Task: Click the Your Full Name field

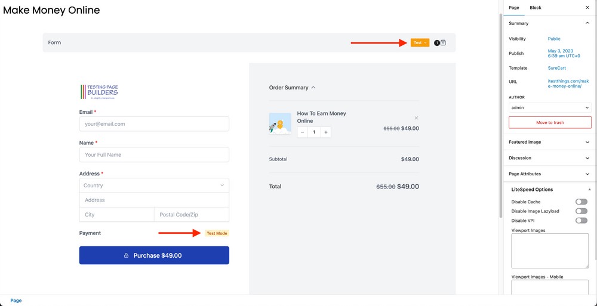Action: (154, 154)
